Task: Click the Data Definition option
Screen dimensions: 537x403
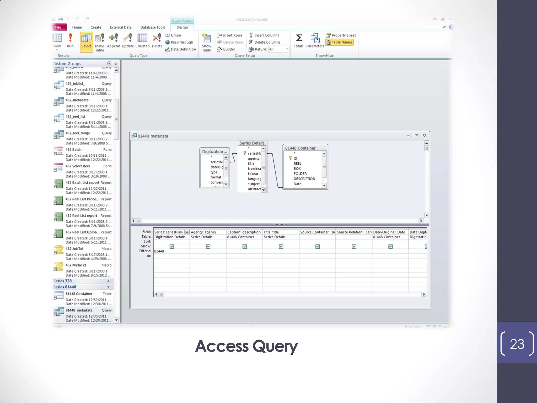Action: click(x=180, y=49)
